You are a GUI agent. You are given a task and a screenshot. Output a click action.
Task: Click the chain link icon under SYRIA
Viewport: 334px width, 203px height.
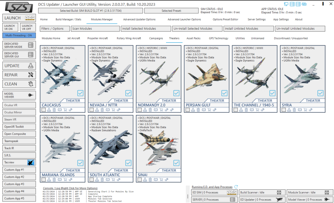(x=311, y=110)
